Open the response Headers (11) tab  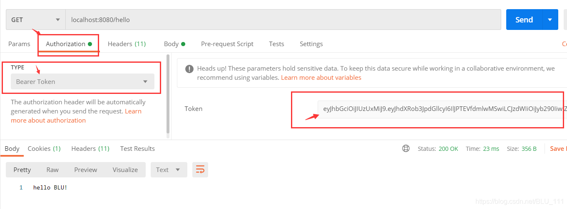(90, 148)
